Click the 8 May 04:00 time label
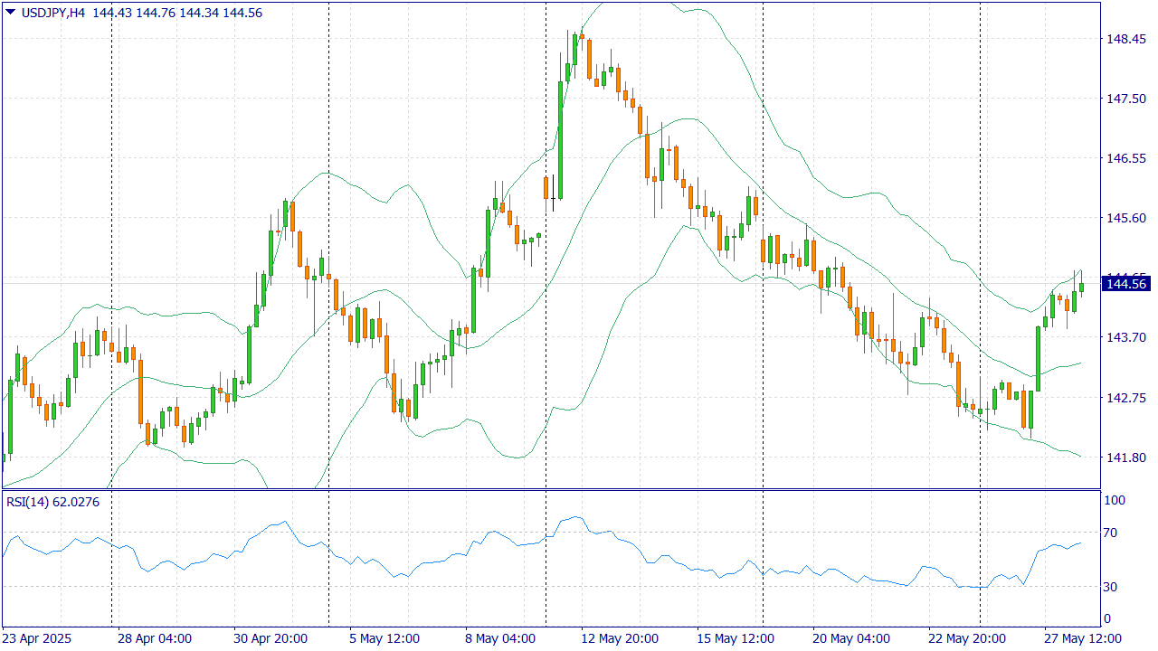 (498, 638)
